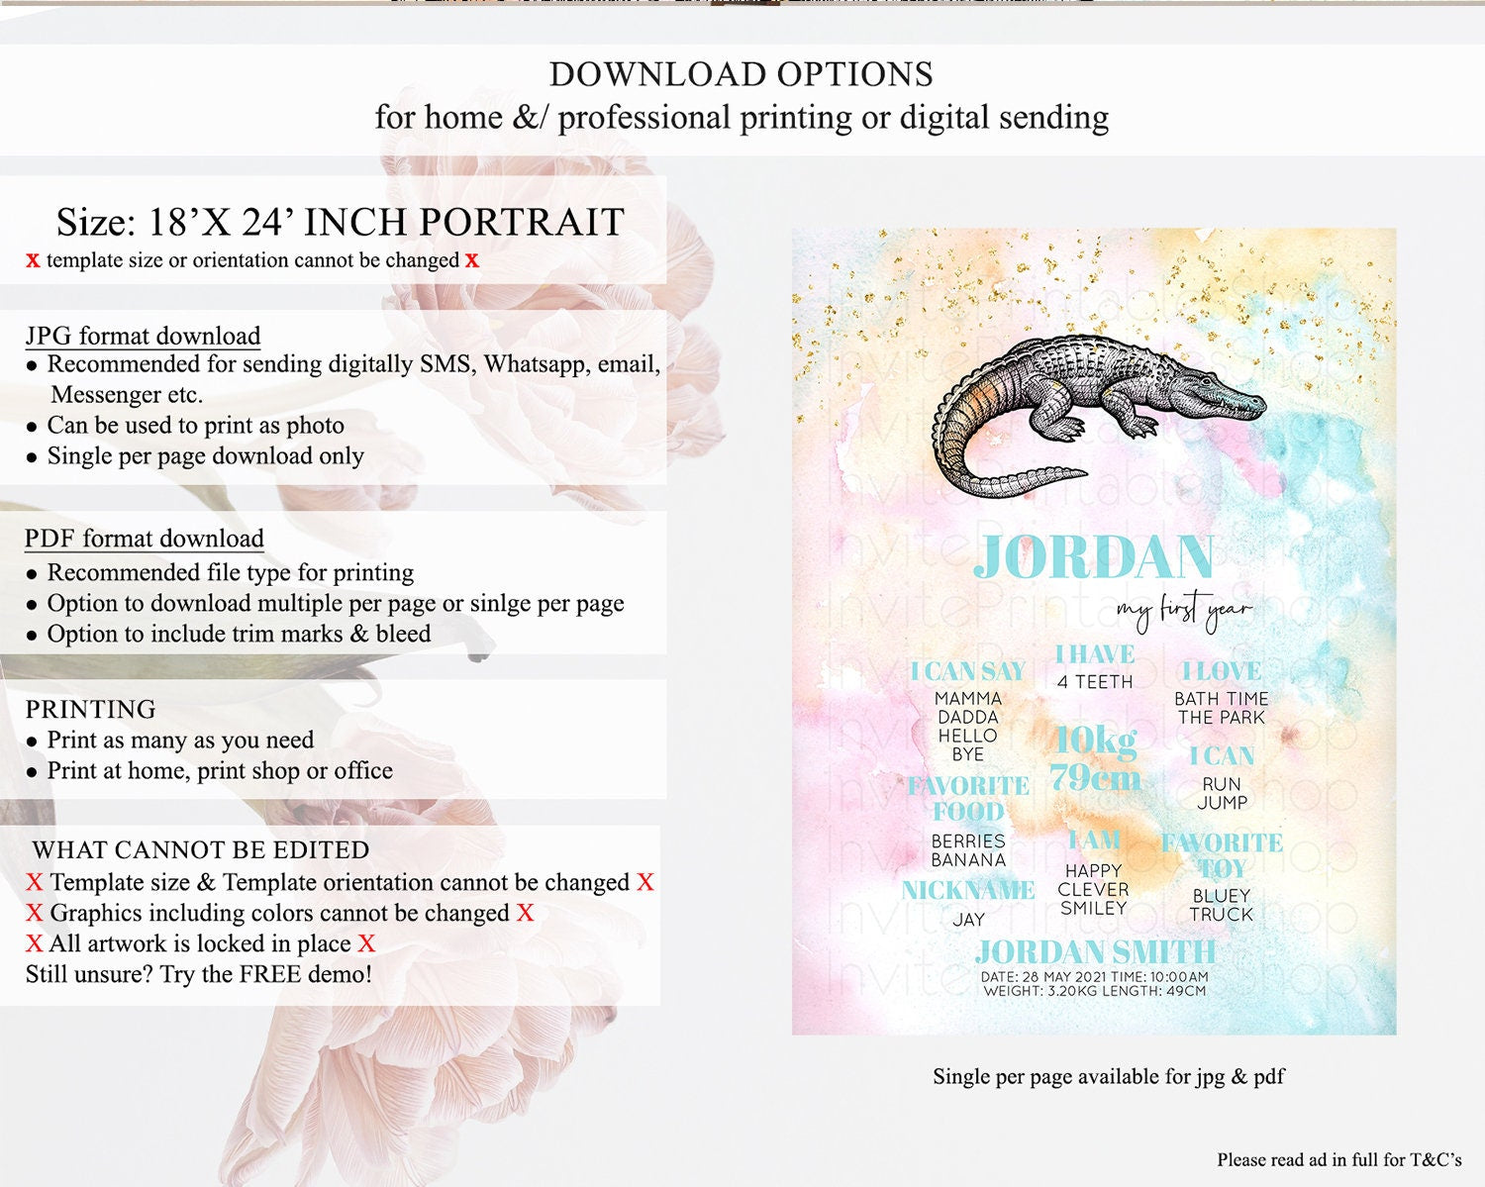Screen dimensions: 1485x1187
Task: Select the "DOWNLOAD OPTIONS" title at the top
Action: click(x=741, y=74)
